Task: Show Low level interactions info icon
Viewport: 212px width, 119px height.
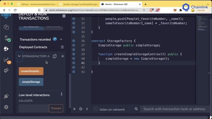Action: coord(62,94)
